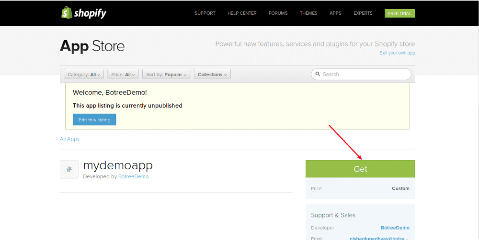The height and width of the screenshot is (240, 479).
Task: Expand the Sort by: Popular dropdown
Action: tap(166, 74)
